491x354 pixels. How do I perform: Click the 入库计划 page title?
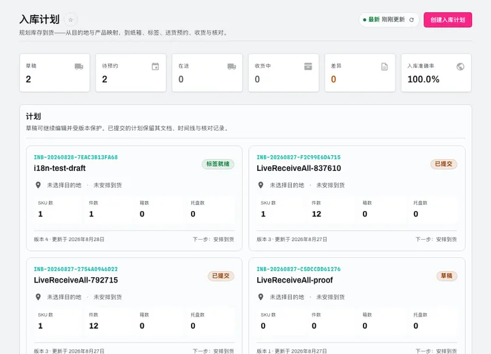pyautogui.click(x=40, y=19)
